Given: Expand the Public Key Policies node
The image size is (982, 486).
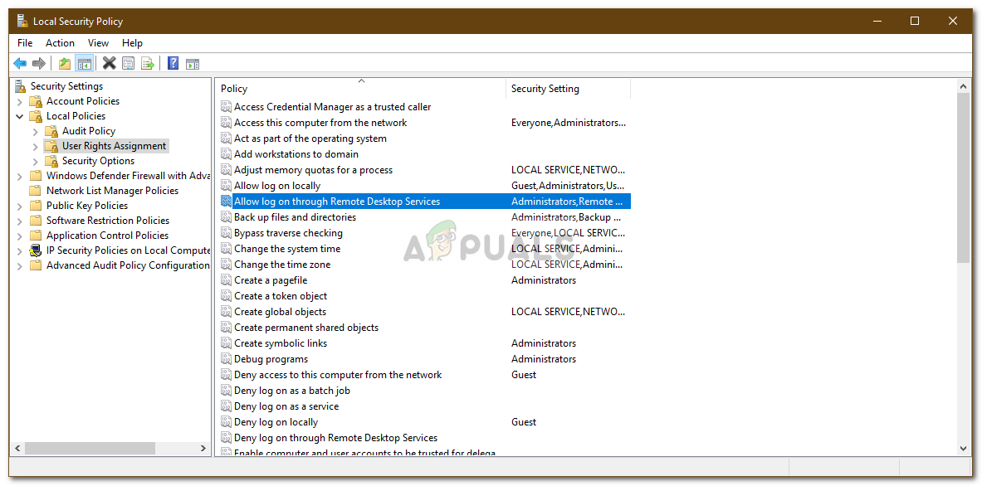Looking at the screenshot, I should click(x=20, y=206).
